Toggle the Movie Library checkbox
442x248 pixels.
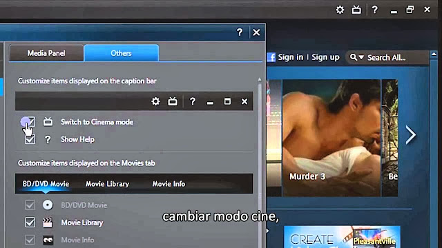click(30, 223)
